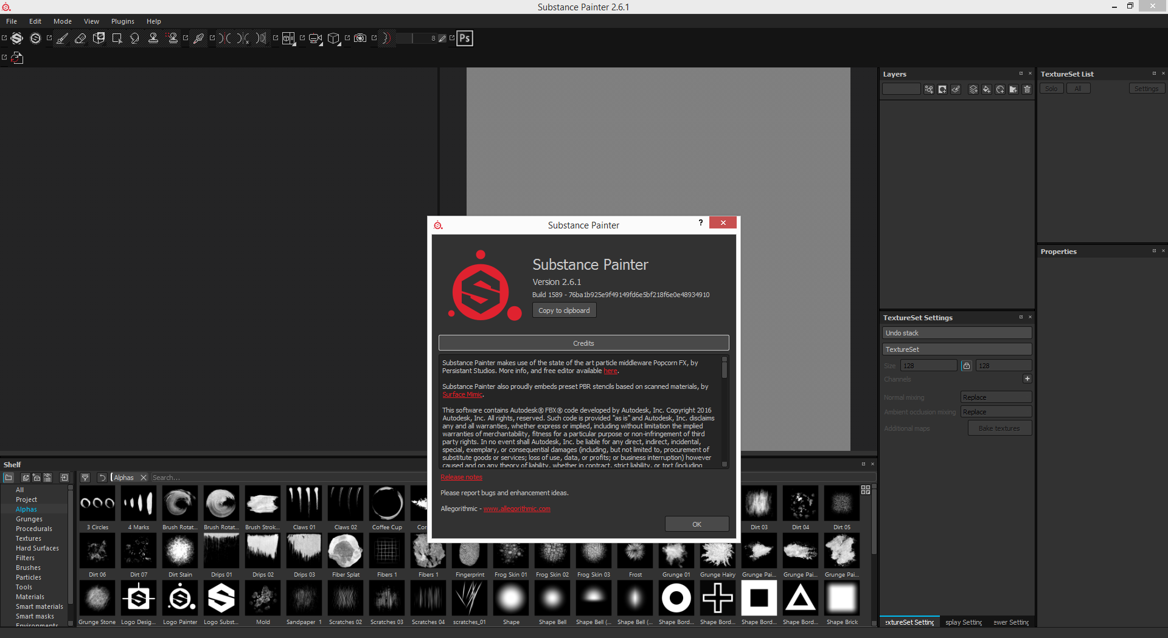Screen dimensions: 1168x638
Task: Open the File menu
Action: pos(12,21)
